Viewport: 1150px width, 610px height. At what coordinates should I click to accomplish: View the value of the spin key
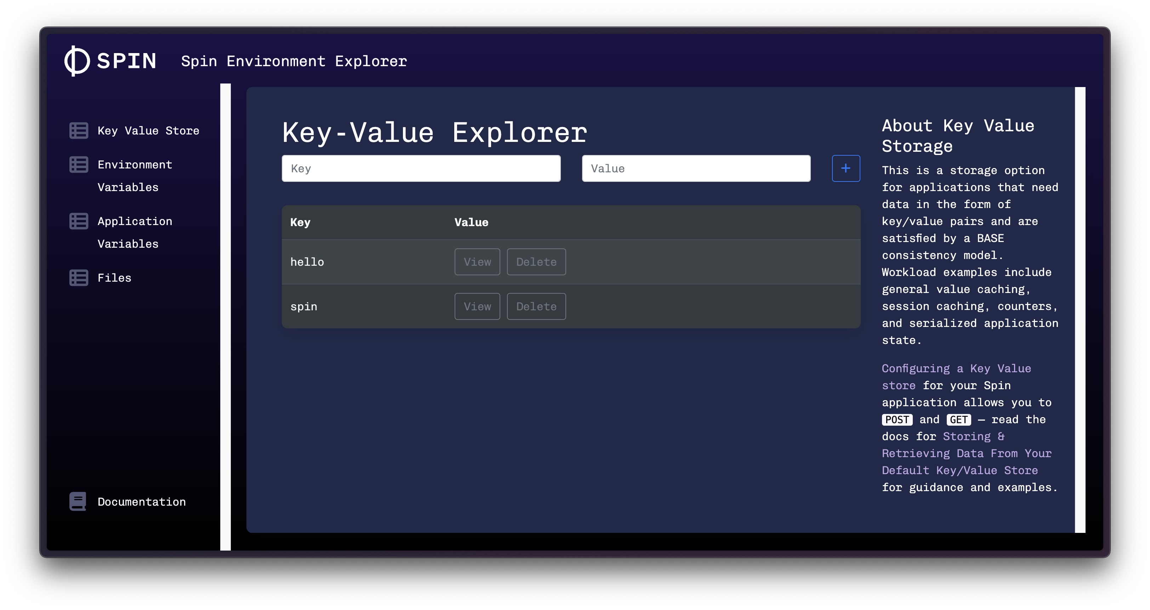point(477,306)
